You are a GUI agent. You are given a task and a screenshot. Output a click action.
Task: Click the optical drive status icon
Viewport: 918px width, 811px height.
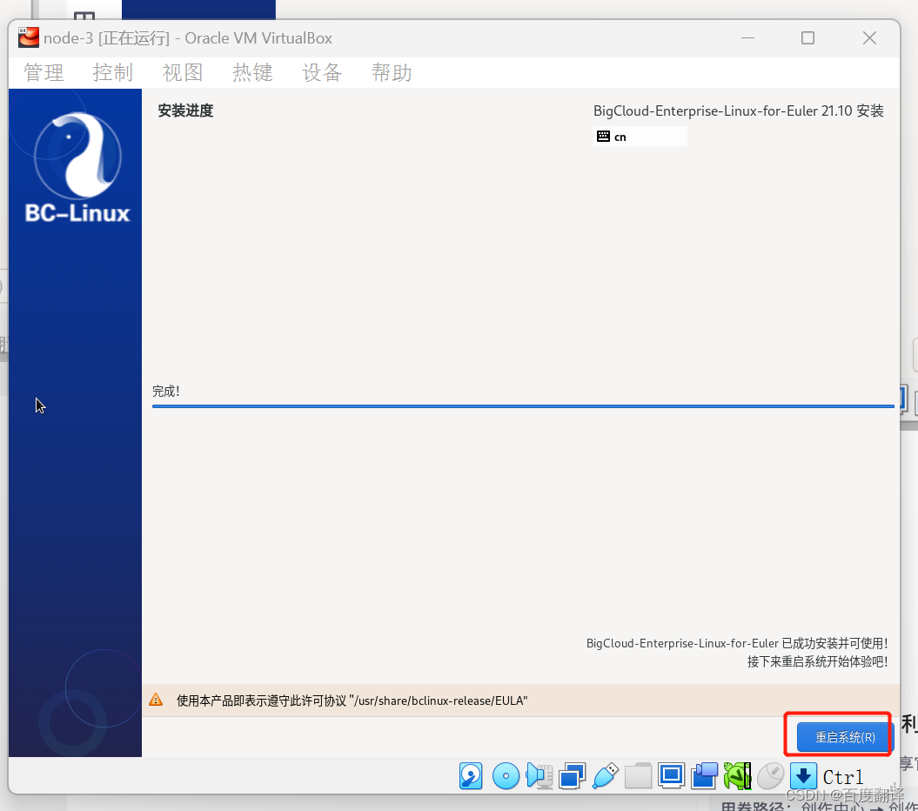coord(506,775)
